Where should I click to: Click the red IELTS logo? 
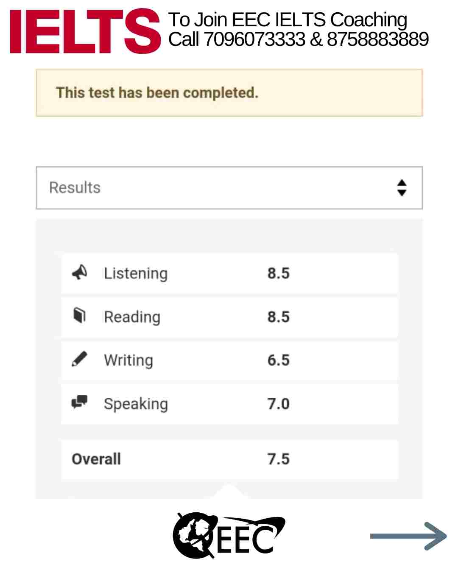85,31
